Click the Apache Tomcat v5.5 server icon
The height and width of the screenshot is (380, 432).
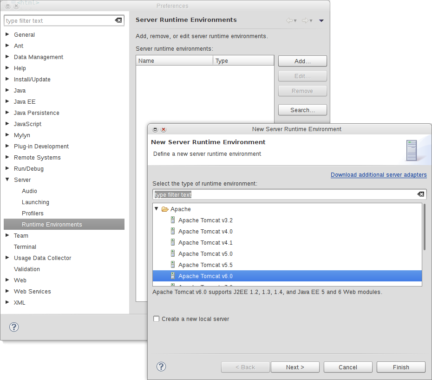pos(173,265)
